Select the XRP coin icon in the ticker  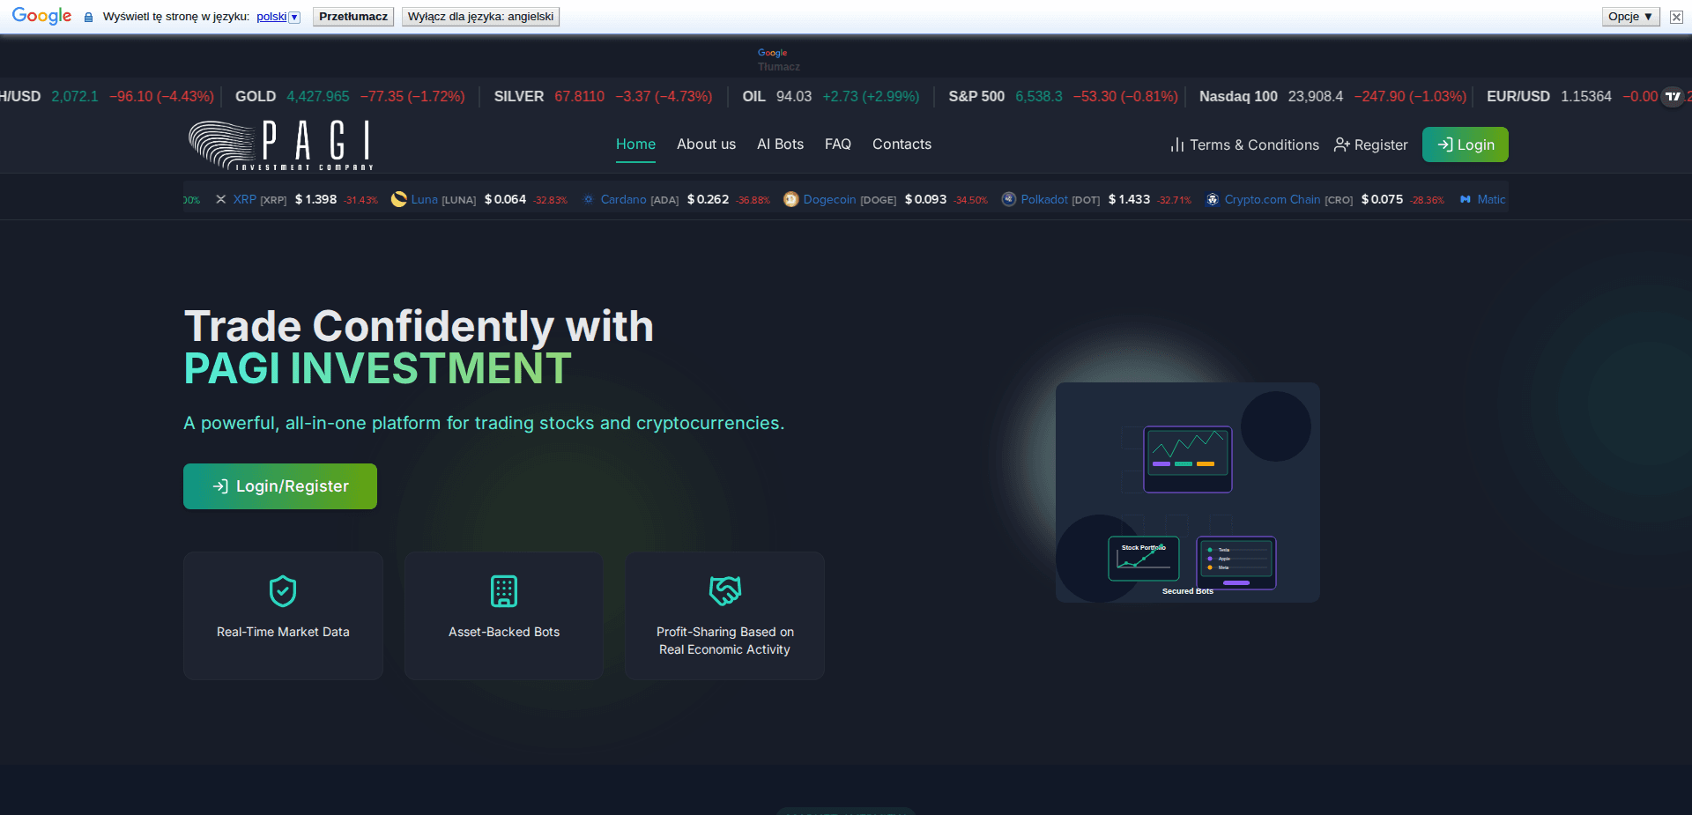tap(219, 199)
